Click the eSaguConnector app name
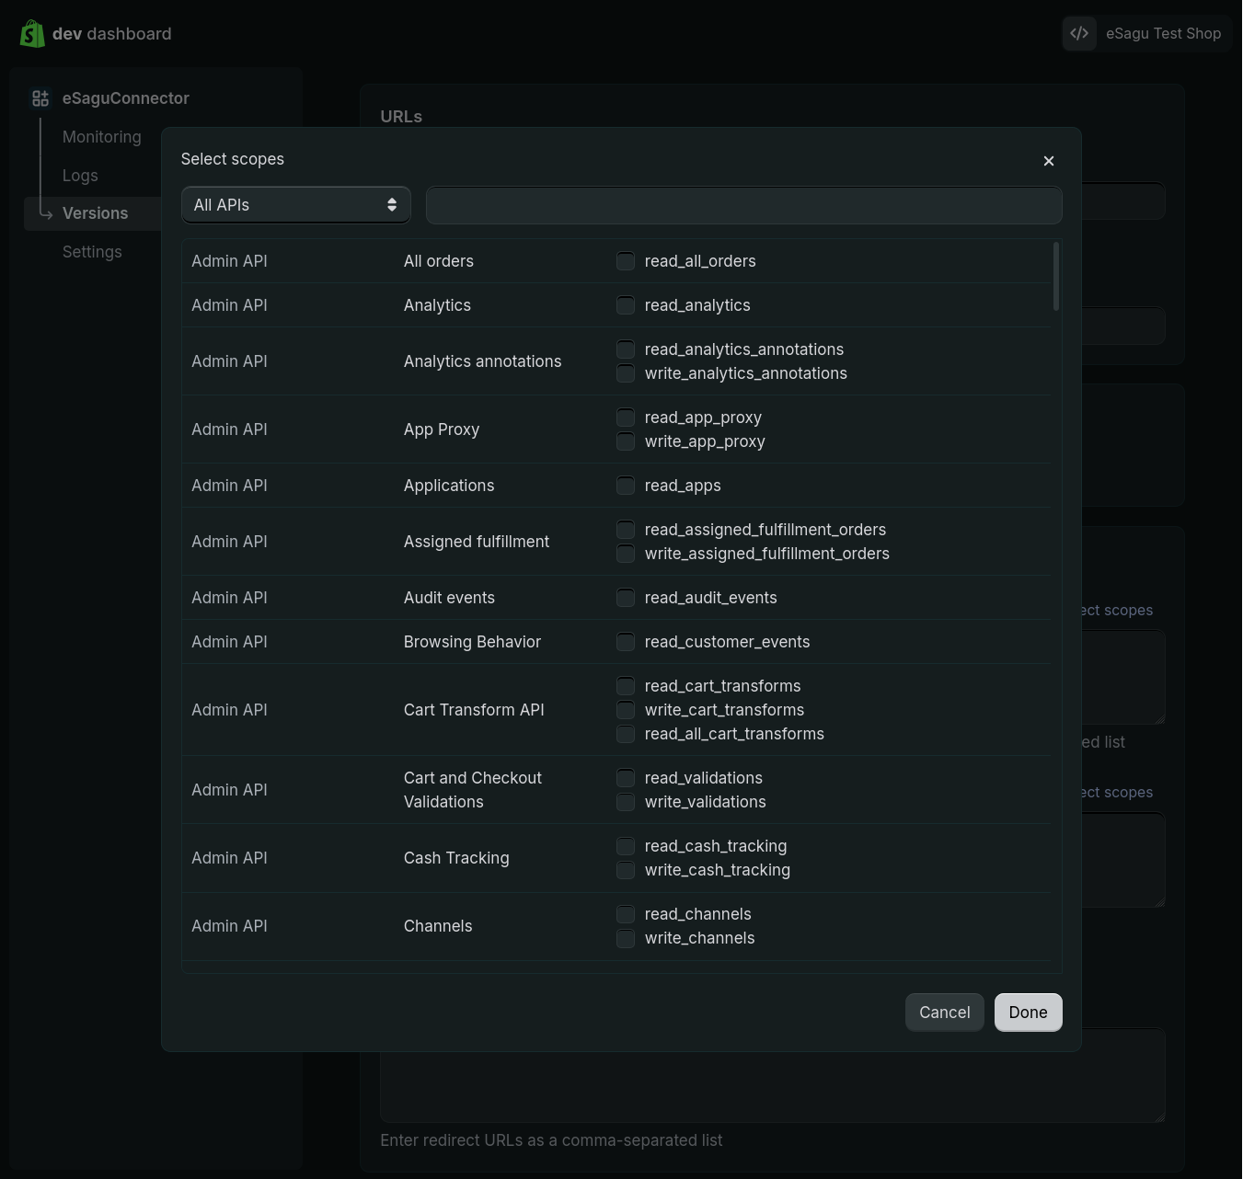1243x1179 pixels. point(126,98)
